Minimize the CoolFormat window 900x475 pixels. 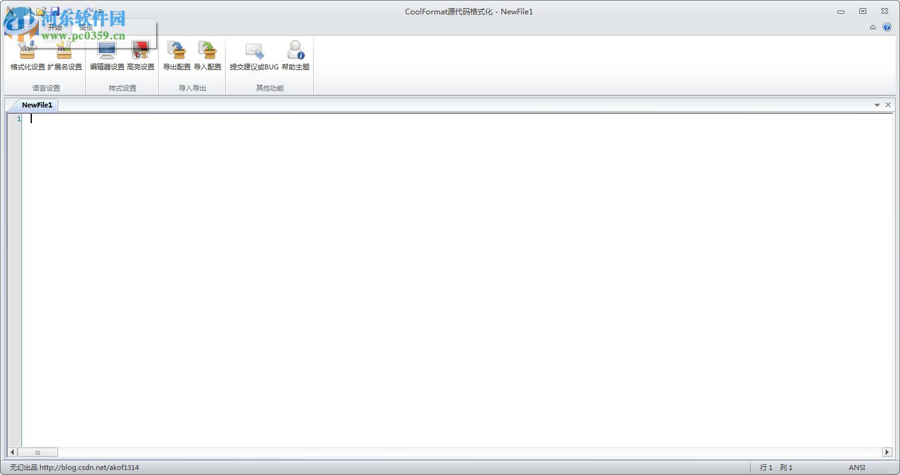tap(841, 11)
